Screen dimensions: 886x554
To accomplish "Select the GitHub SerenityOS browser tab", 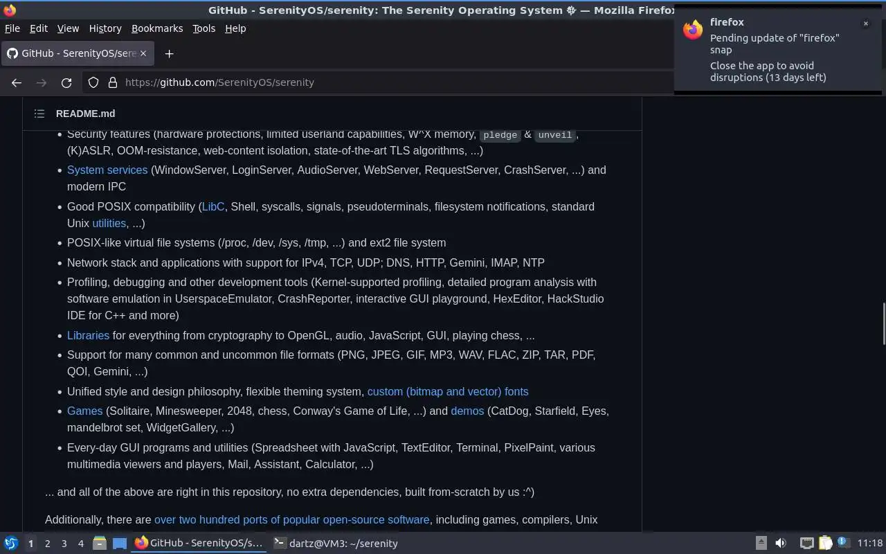I will (78, 53).
